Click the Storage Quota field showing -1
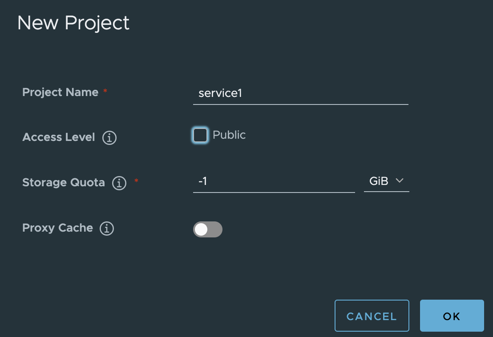Viewport: 493px width, 337px height. pyautogui.click(x=274, y=181)
